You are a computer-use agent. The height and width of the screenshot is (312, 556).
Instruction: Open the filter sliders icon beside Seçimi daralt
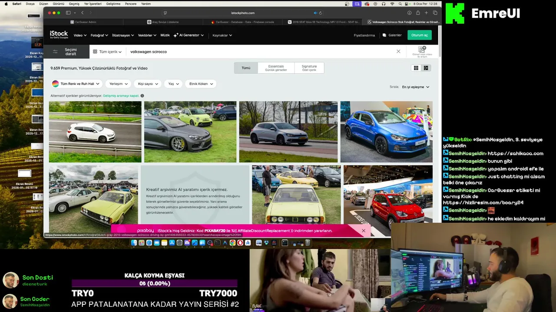55,52
